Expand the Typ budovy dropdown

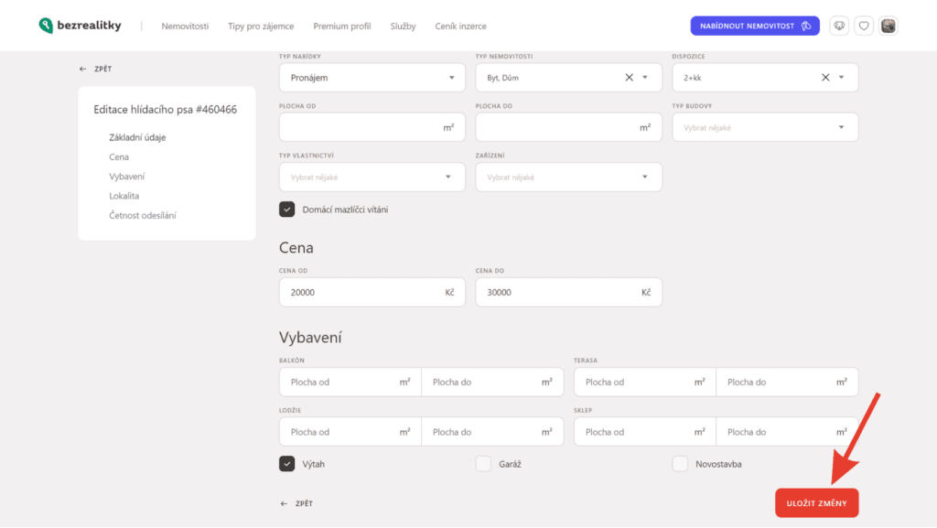[765, 127]
